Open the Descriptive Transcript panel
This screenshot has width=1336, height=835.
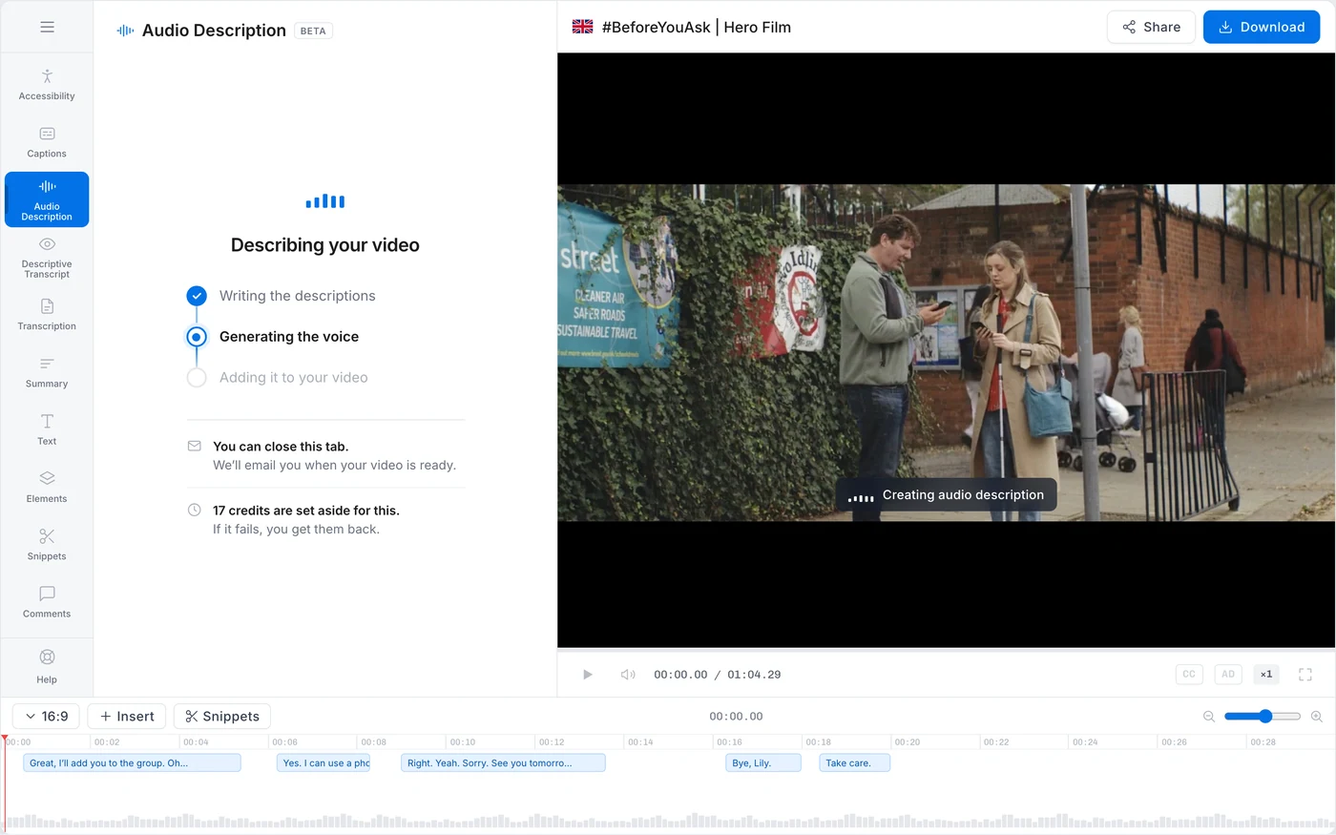[47, 258]
